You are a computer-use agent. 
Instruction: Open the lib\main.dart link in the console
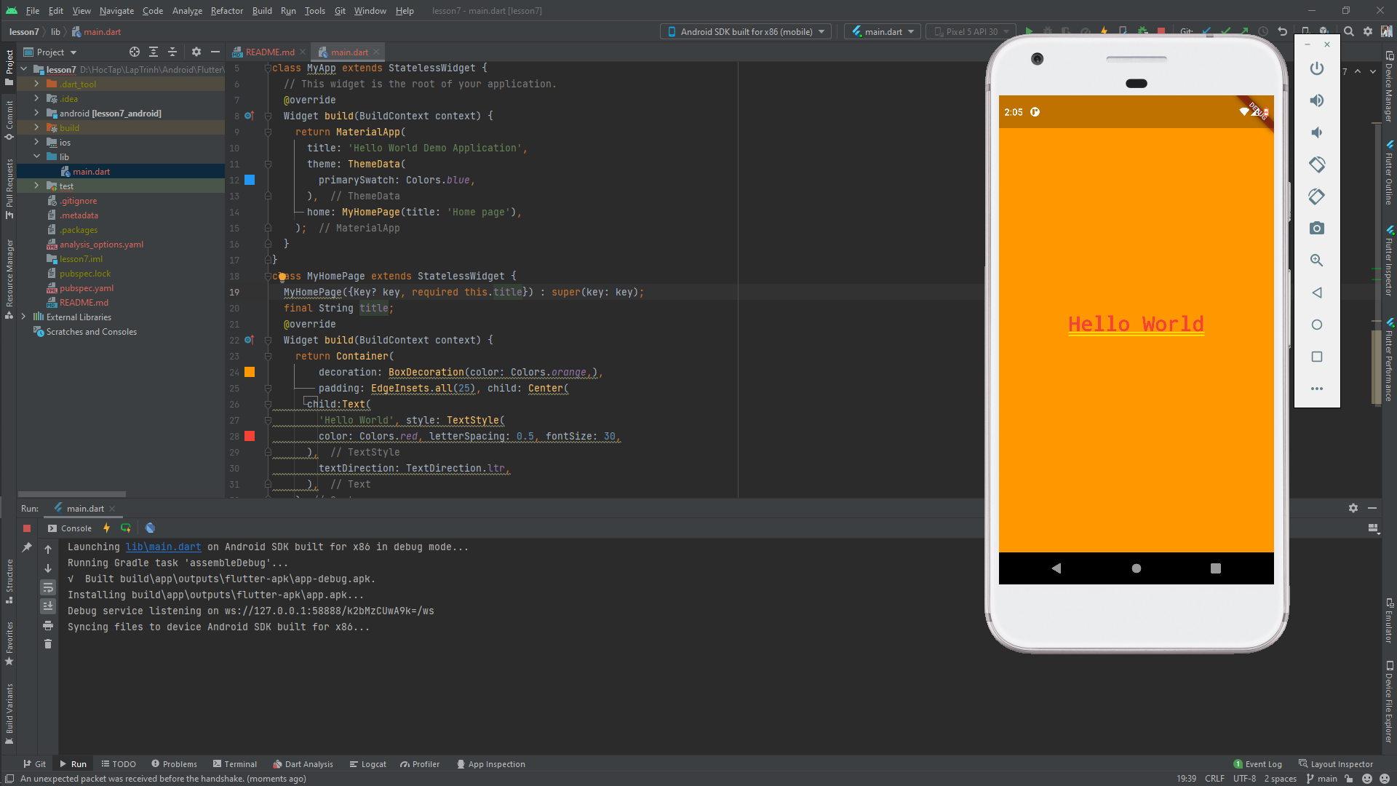tap(163, 547)
